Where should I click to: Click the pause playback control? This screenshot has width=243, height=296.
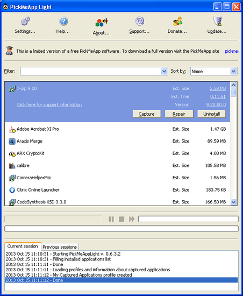tap(111, 219)
